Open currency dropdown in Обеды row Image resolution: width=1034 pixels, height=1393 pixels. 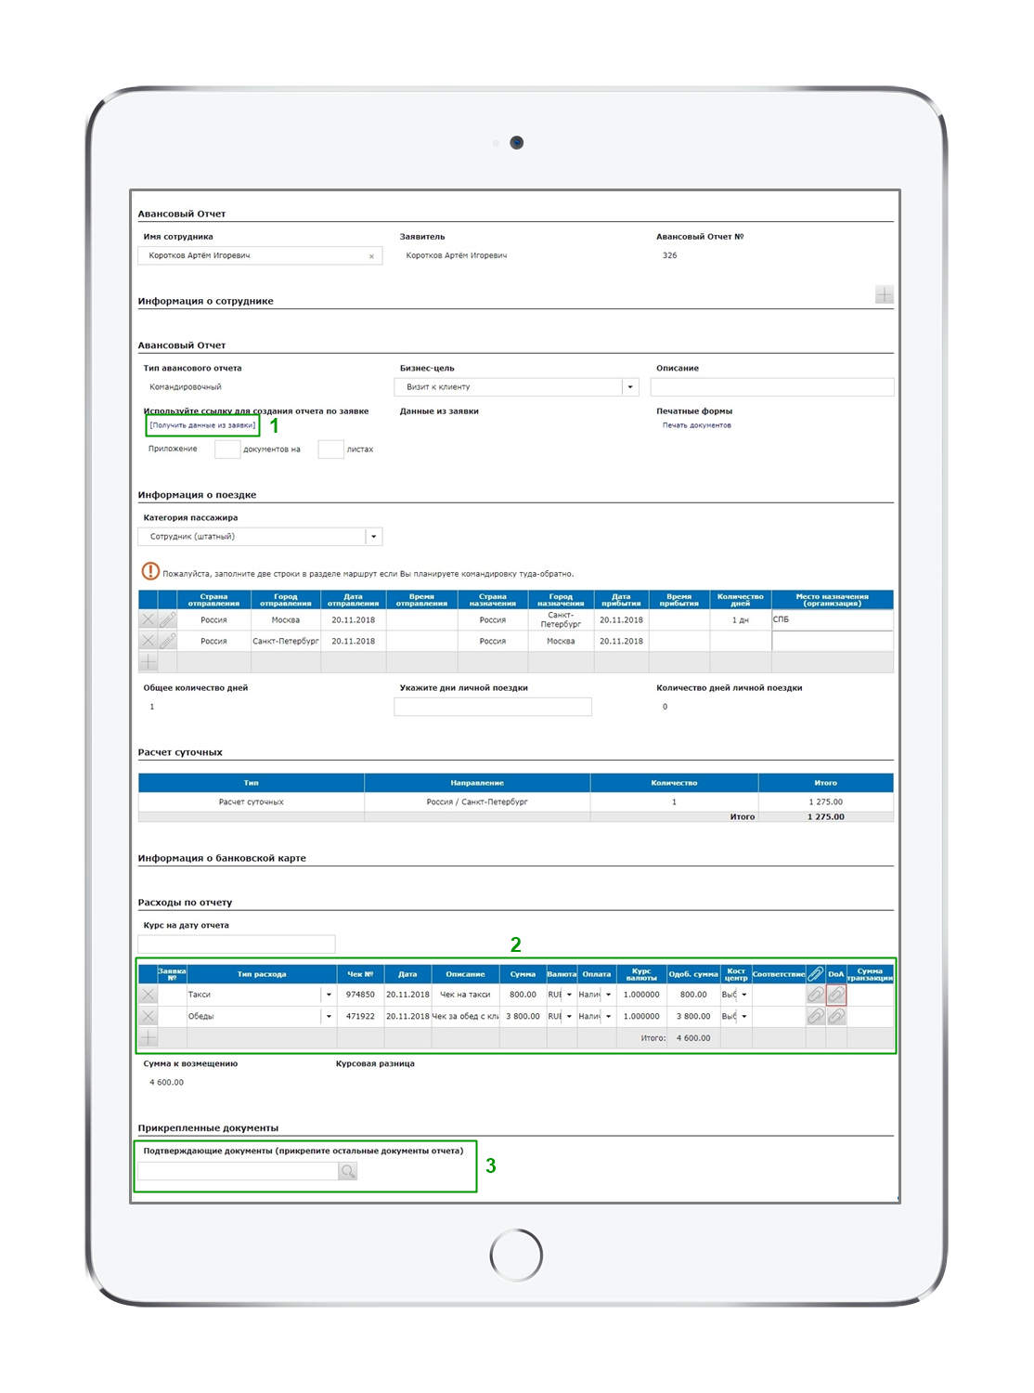tap(570, 1017)
